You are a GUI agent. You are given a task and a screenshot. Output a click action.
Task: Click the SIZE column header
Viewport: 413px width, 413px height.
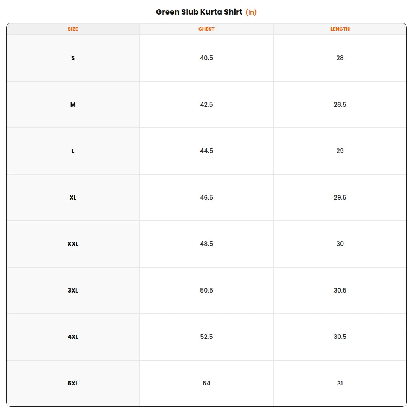(73, 29)
